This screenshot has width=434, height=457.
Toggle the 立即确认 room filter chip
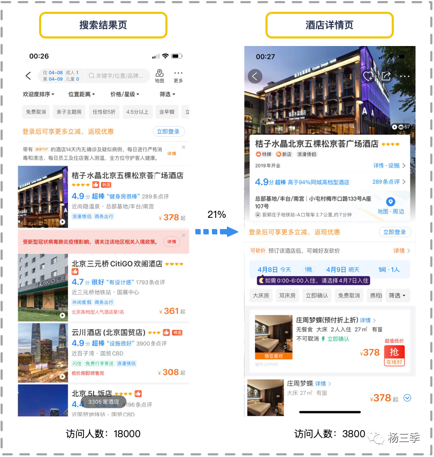point(317,295)
